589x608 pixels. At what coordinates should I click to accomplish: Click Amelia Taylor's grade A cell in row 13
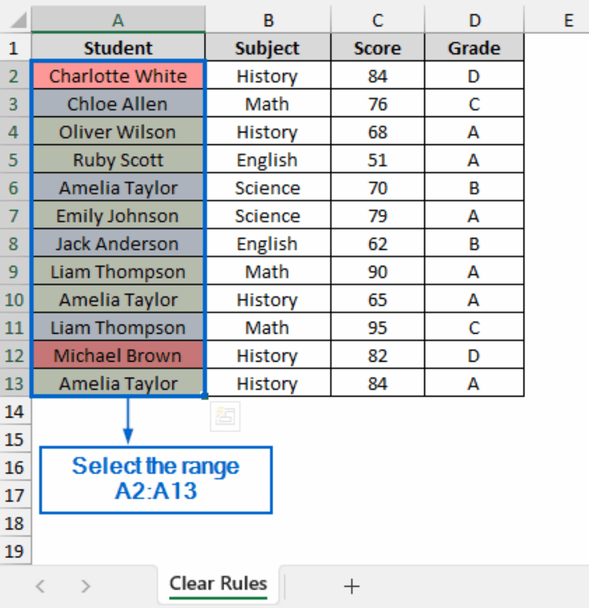click(x=474, y=383)
